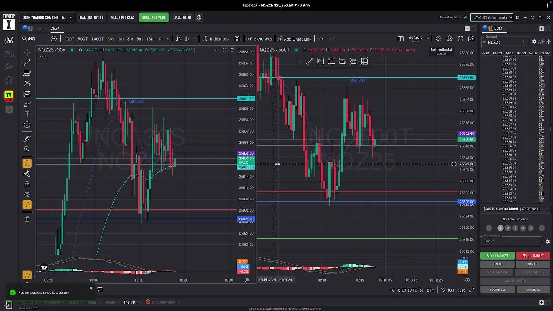
Task: Open the DOM settings gear
Action: pyautogui.click(x=534, y=42)
